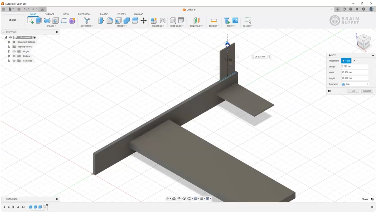Open the Data Panel grid icon
377x212 pixels.
coord(4,9)
